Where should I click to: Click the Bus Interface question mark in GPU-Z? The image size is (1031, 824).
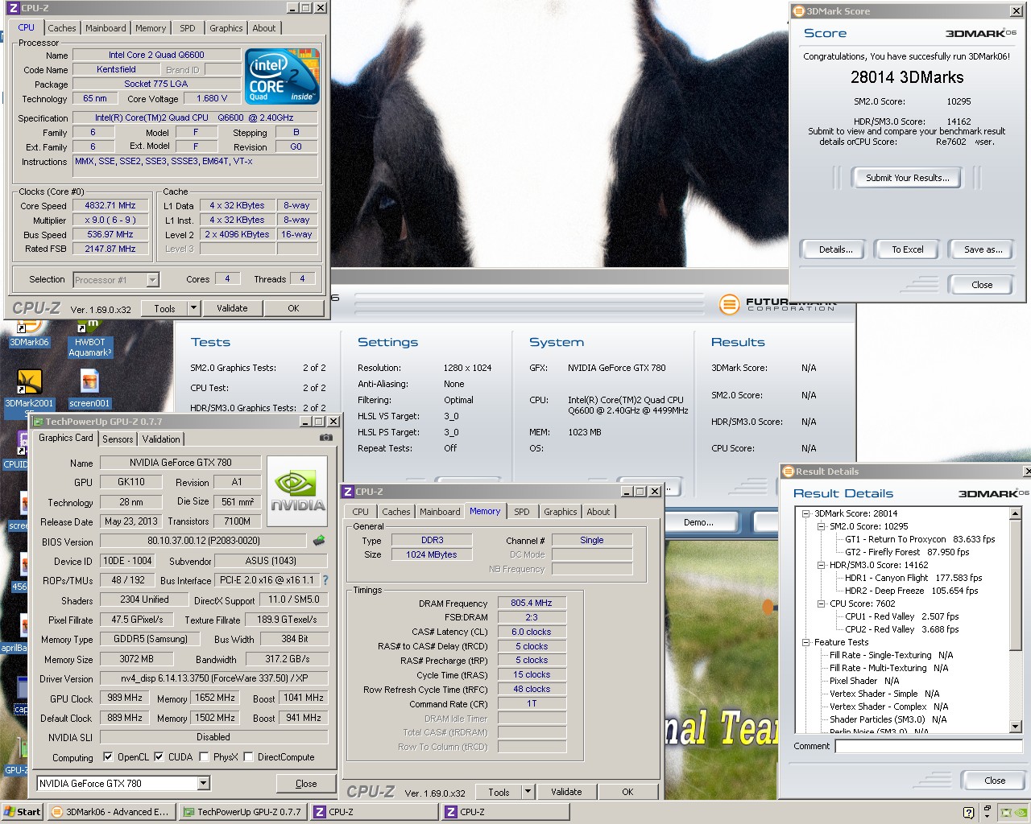click(x=325, y=580)
